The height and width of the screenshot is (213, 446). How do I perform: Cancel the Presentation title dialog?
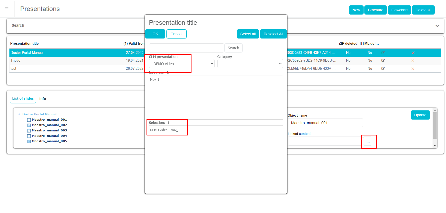(176, 34)
